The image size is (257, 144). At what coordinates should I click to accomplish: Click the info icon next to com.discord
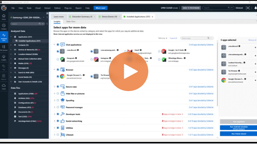[78, 50]
